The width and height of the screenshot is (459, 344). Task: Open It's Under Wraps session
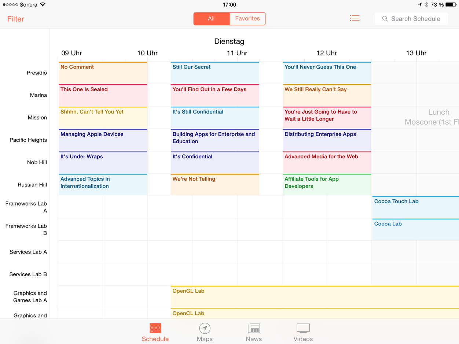pos(103,162)
